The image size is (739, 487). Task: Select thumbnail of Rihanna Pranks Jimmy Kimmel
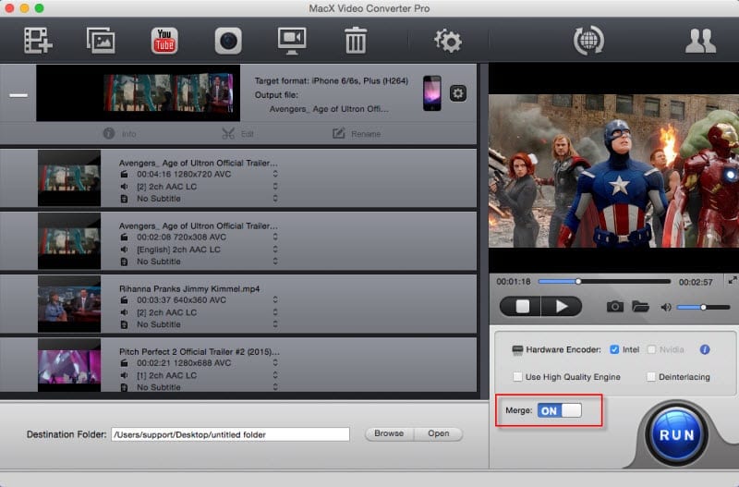(69, 304)
